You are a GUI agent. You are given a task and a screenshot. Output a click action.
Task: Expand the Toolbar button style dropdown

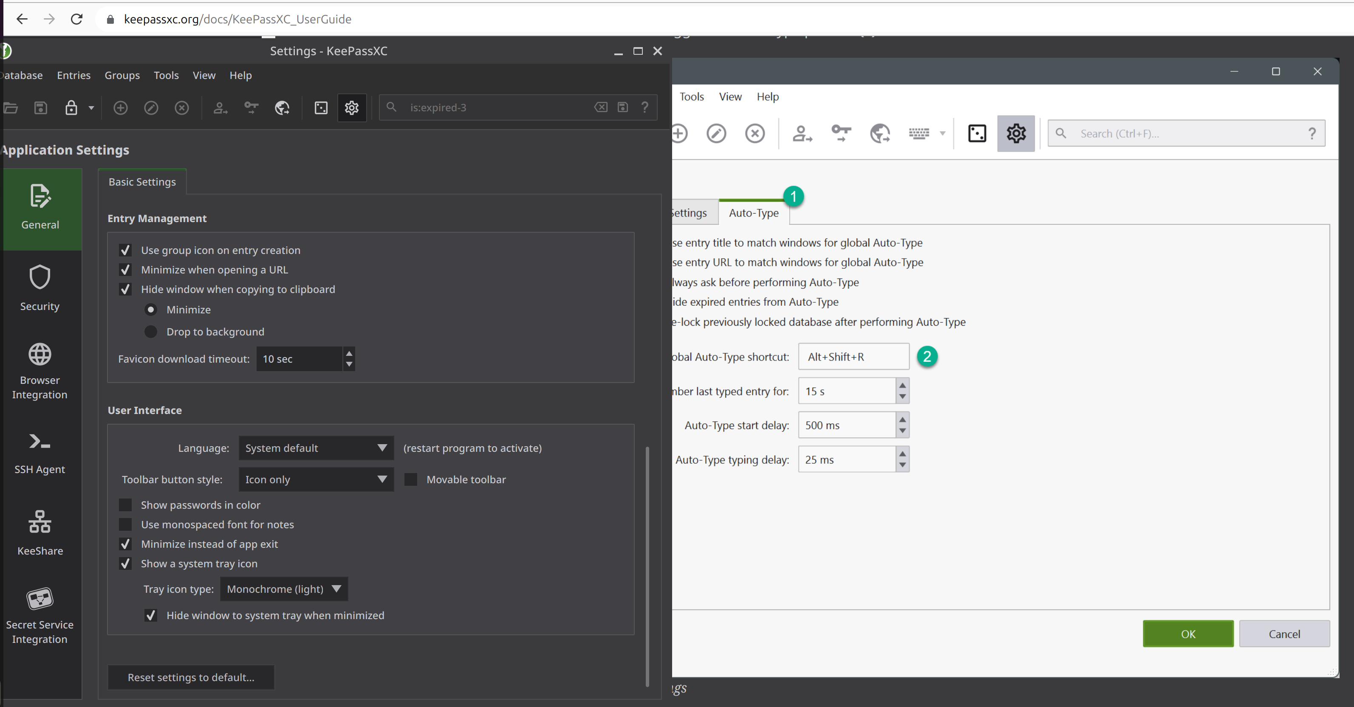pyautogui.click(x=315, y=479)
